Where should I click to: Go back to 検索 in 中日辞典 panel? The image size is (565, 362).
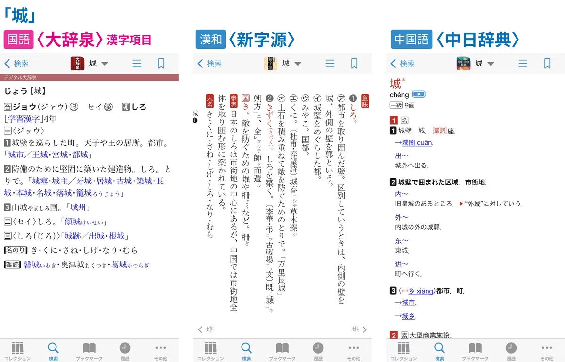tap(403, 64)
